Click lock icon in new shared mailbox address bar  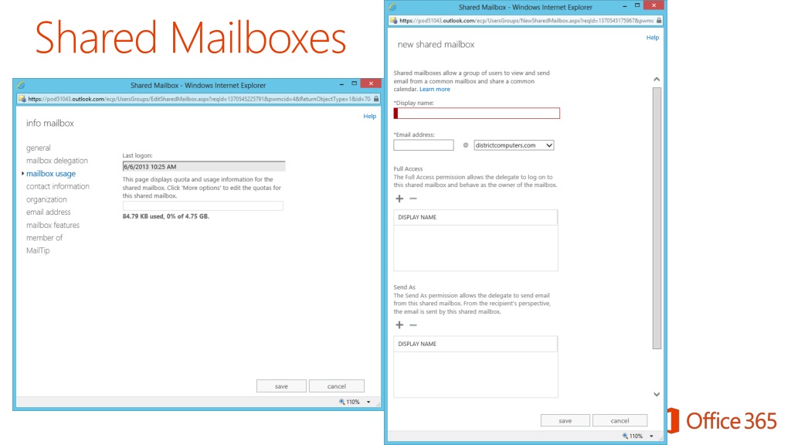[x=659, y=21]
